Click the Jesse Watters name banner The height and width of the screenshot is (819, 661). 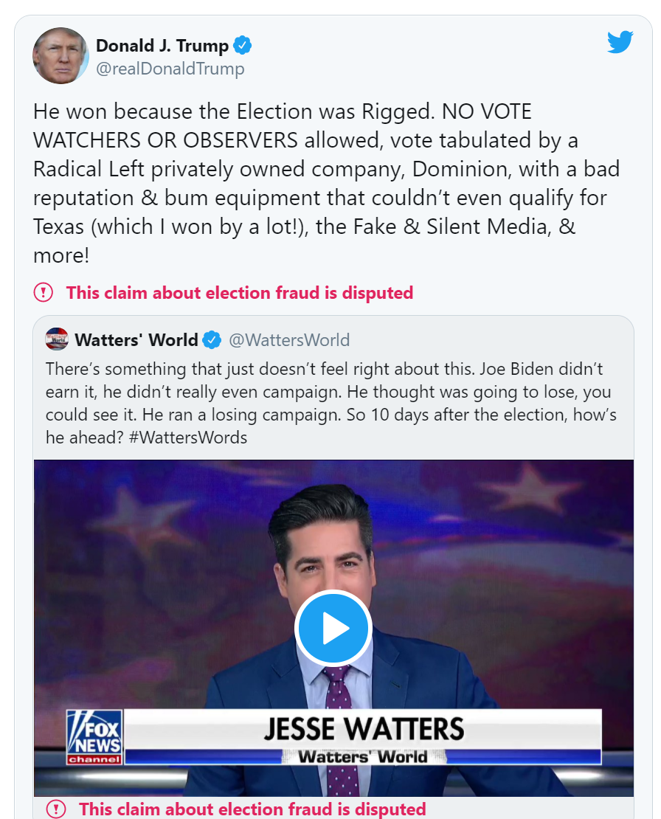(364, 729)
